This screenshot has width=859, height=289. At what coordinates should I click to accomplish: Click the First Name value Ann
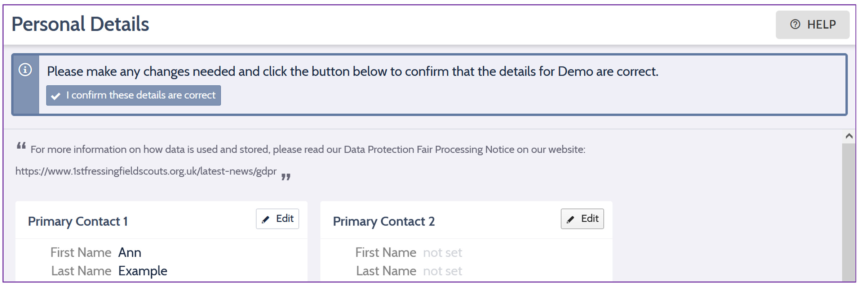point(130,253)
